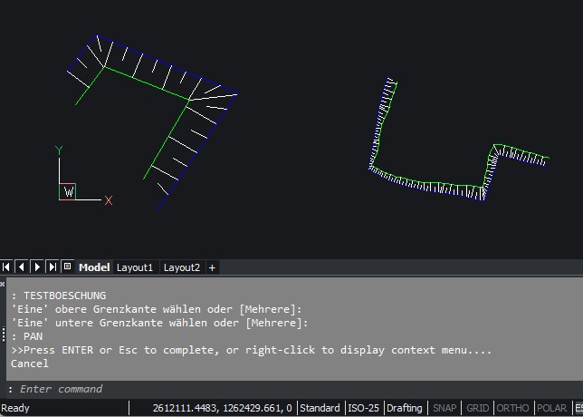
Task: Open the Layout2 tab
Action: [x=181, y=267]
